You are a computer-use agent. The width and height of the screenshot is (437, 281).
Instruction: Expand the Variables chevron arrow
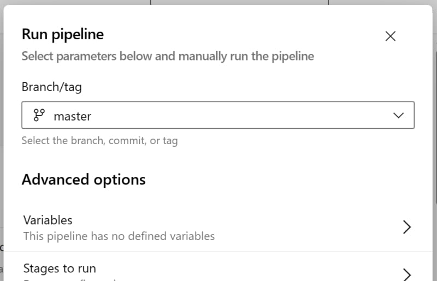click(x=406, y=227)
